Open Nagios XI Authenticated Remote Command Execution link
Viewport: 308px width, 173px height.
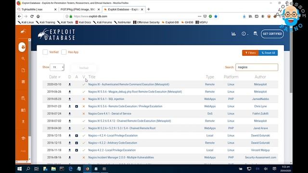(x=128, y=85)
